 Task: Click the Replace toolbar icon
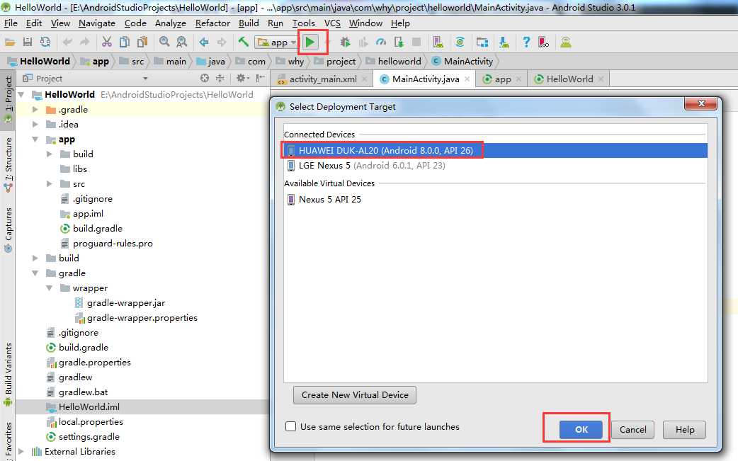coord(182,42)
